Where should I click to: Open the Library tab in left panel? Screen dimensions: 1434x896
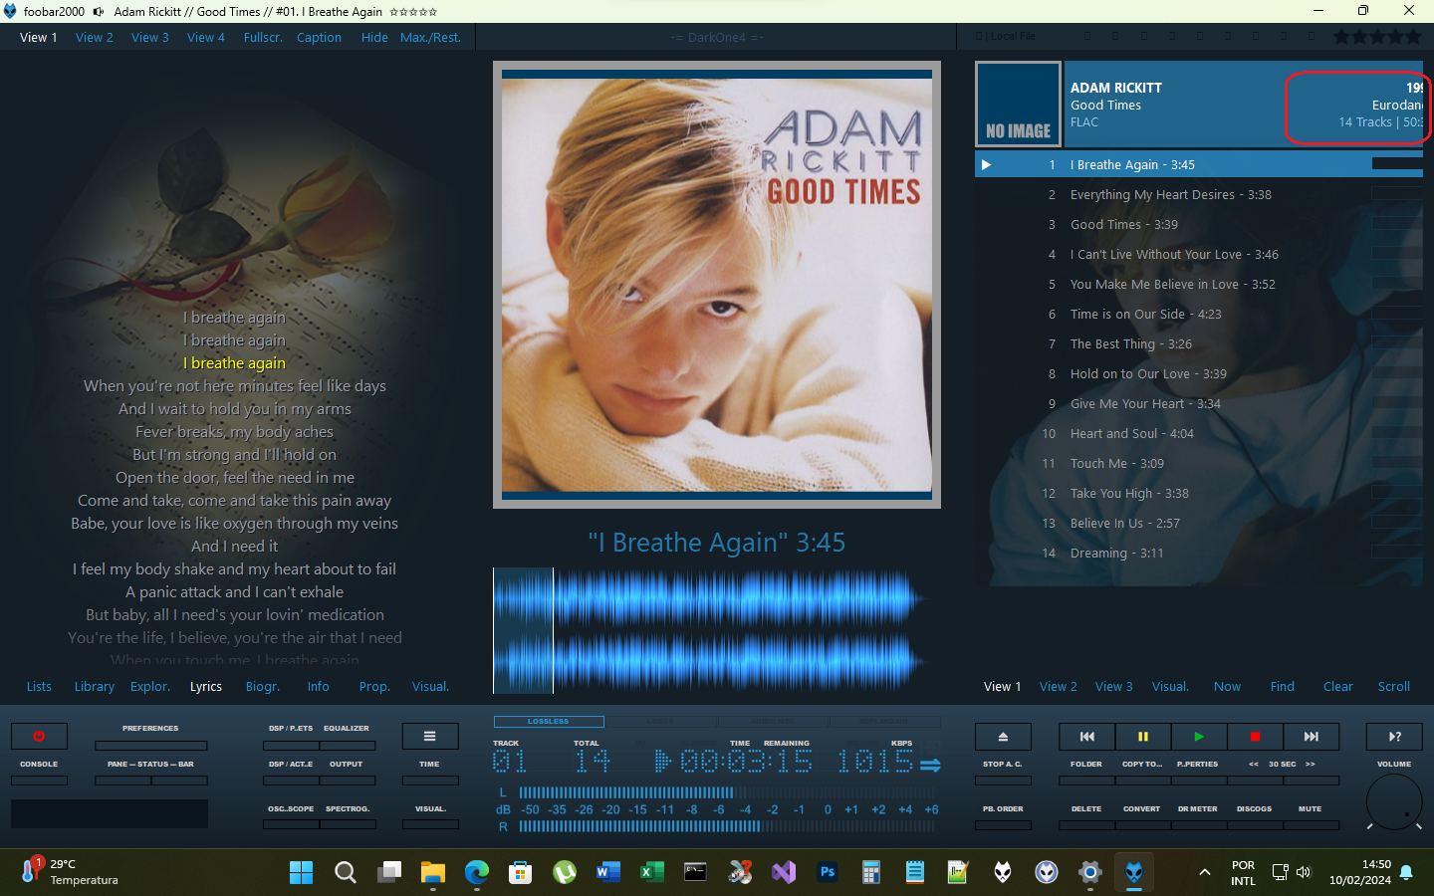(95, 687)
